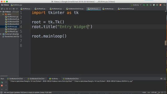Stop the running process in main toolbar
This screenshot has width=167, height=94.
[x=160, y=5]
